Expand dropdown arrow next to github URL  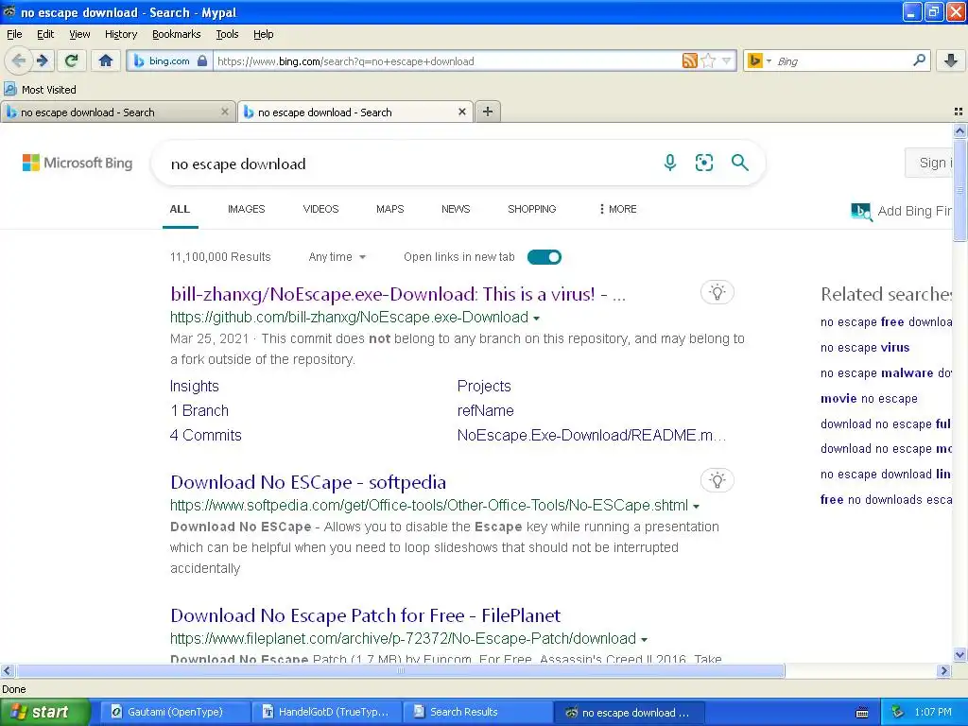pos(537,319)
